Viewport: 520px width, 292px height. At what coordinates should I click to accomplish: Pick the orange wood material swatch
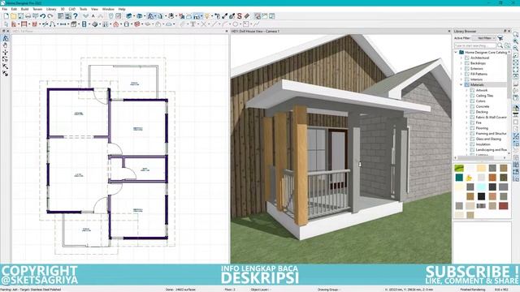click(x=492, y=178)
